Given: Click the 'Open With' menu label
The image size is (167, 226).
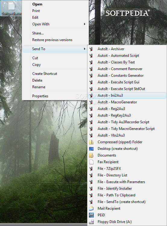Looking at the screenshot, I should point(41,24).
